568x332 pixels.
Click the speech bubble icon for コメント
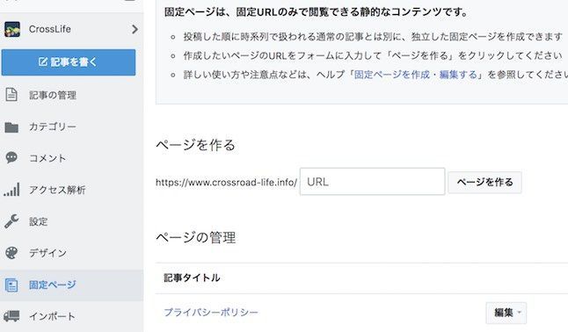pos(11,157)
